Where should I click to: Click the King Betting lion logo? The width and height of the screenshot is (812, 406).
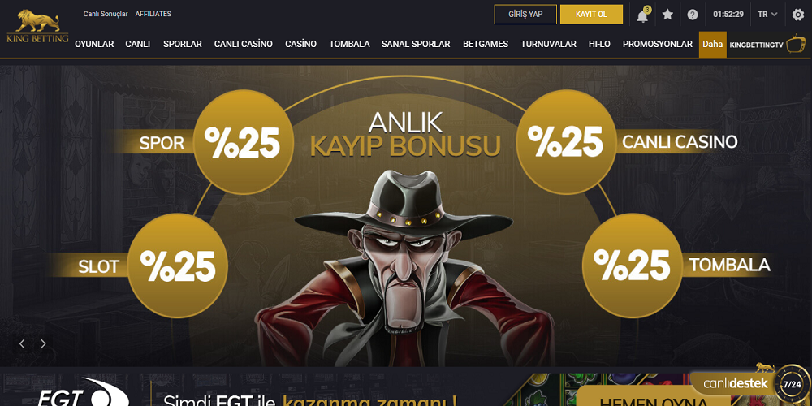[x=37, y=27]
